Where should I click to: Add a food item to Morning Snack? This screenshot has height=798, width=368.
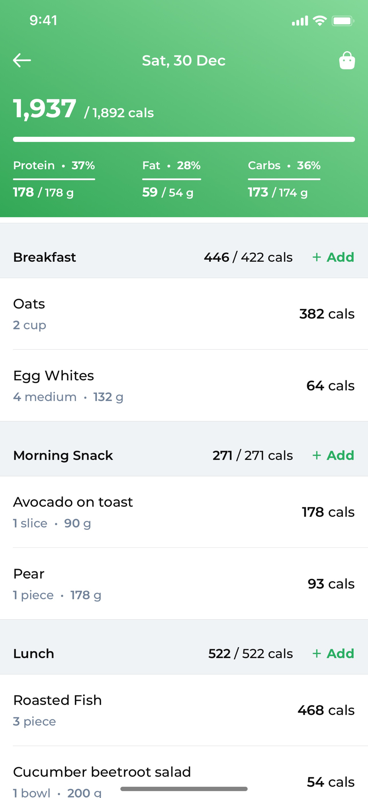pyautogui.click(x=333, y=456)
